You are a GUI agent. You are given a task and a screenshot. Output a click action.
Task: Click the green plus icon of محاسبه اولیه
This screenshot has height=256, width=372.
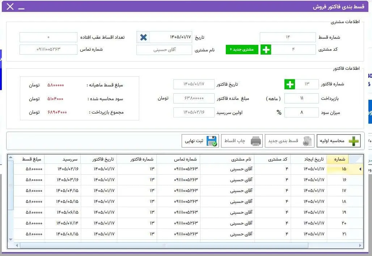pos(354,141)
